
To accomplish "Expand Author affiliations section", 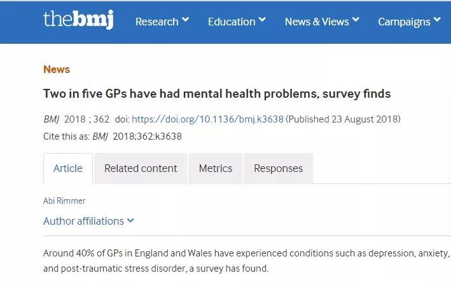I will [x=83, y=221].
